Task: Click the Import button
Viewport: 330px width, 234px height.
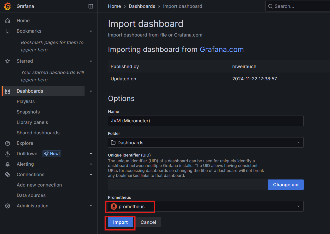Action: (121, 222)
